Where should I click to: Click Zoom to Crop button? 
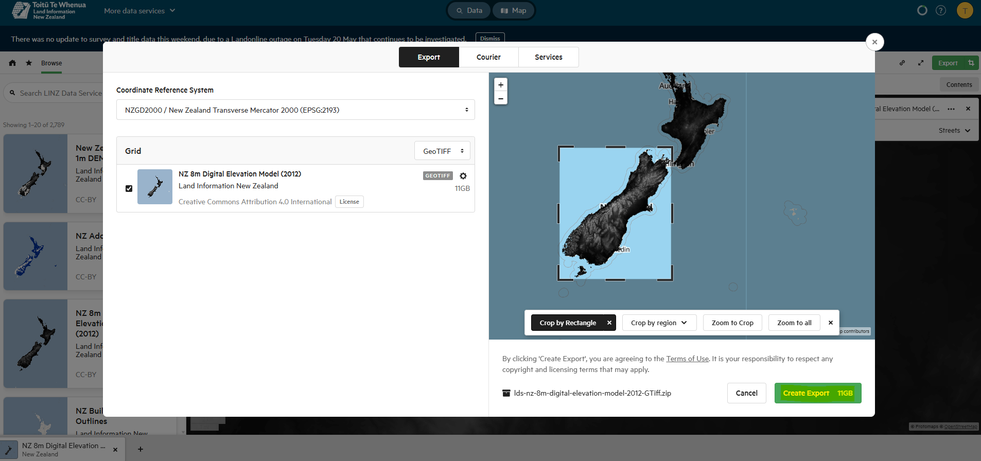pyautogui.click(x=732, y=323)
